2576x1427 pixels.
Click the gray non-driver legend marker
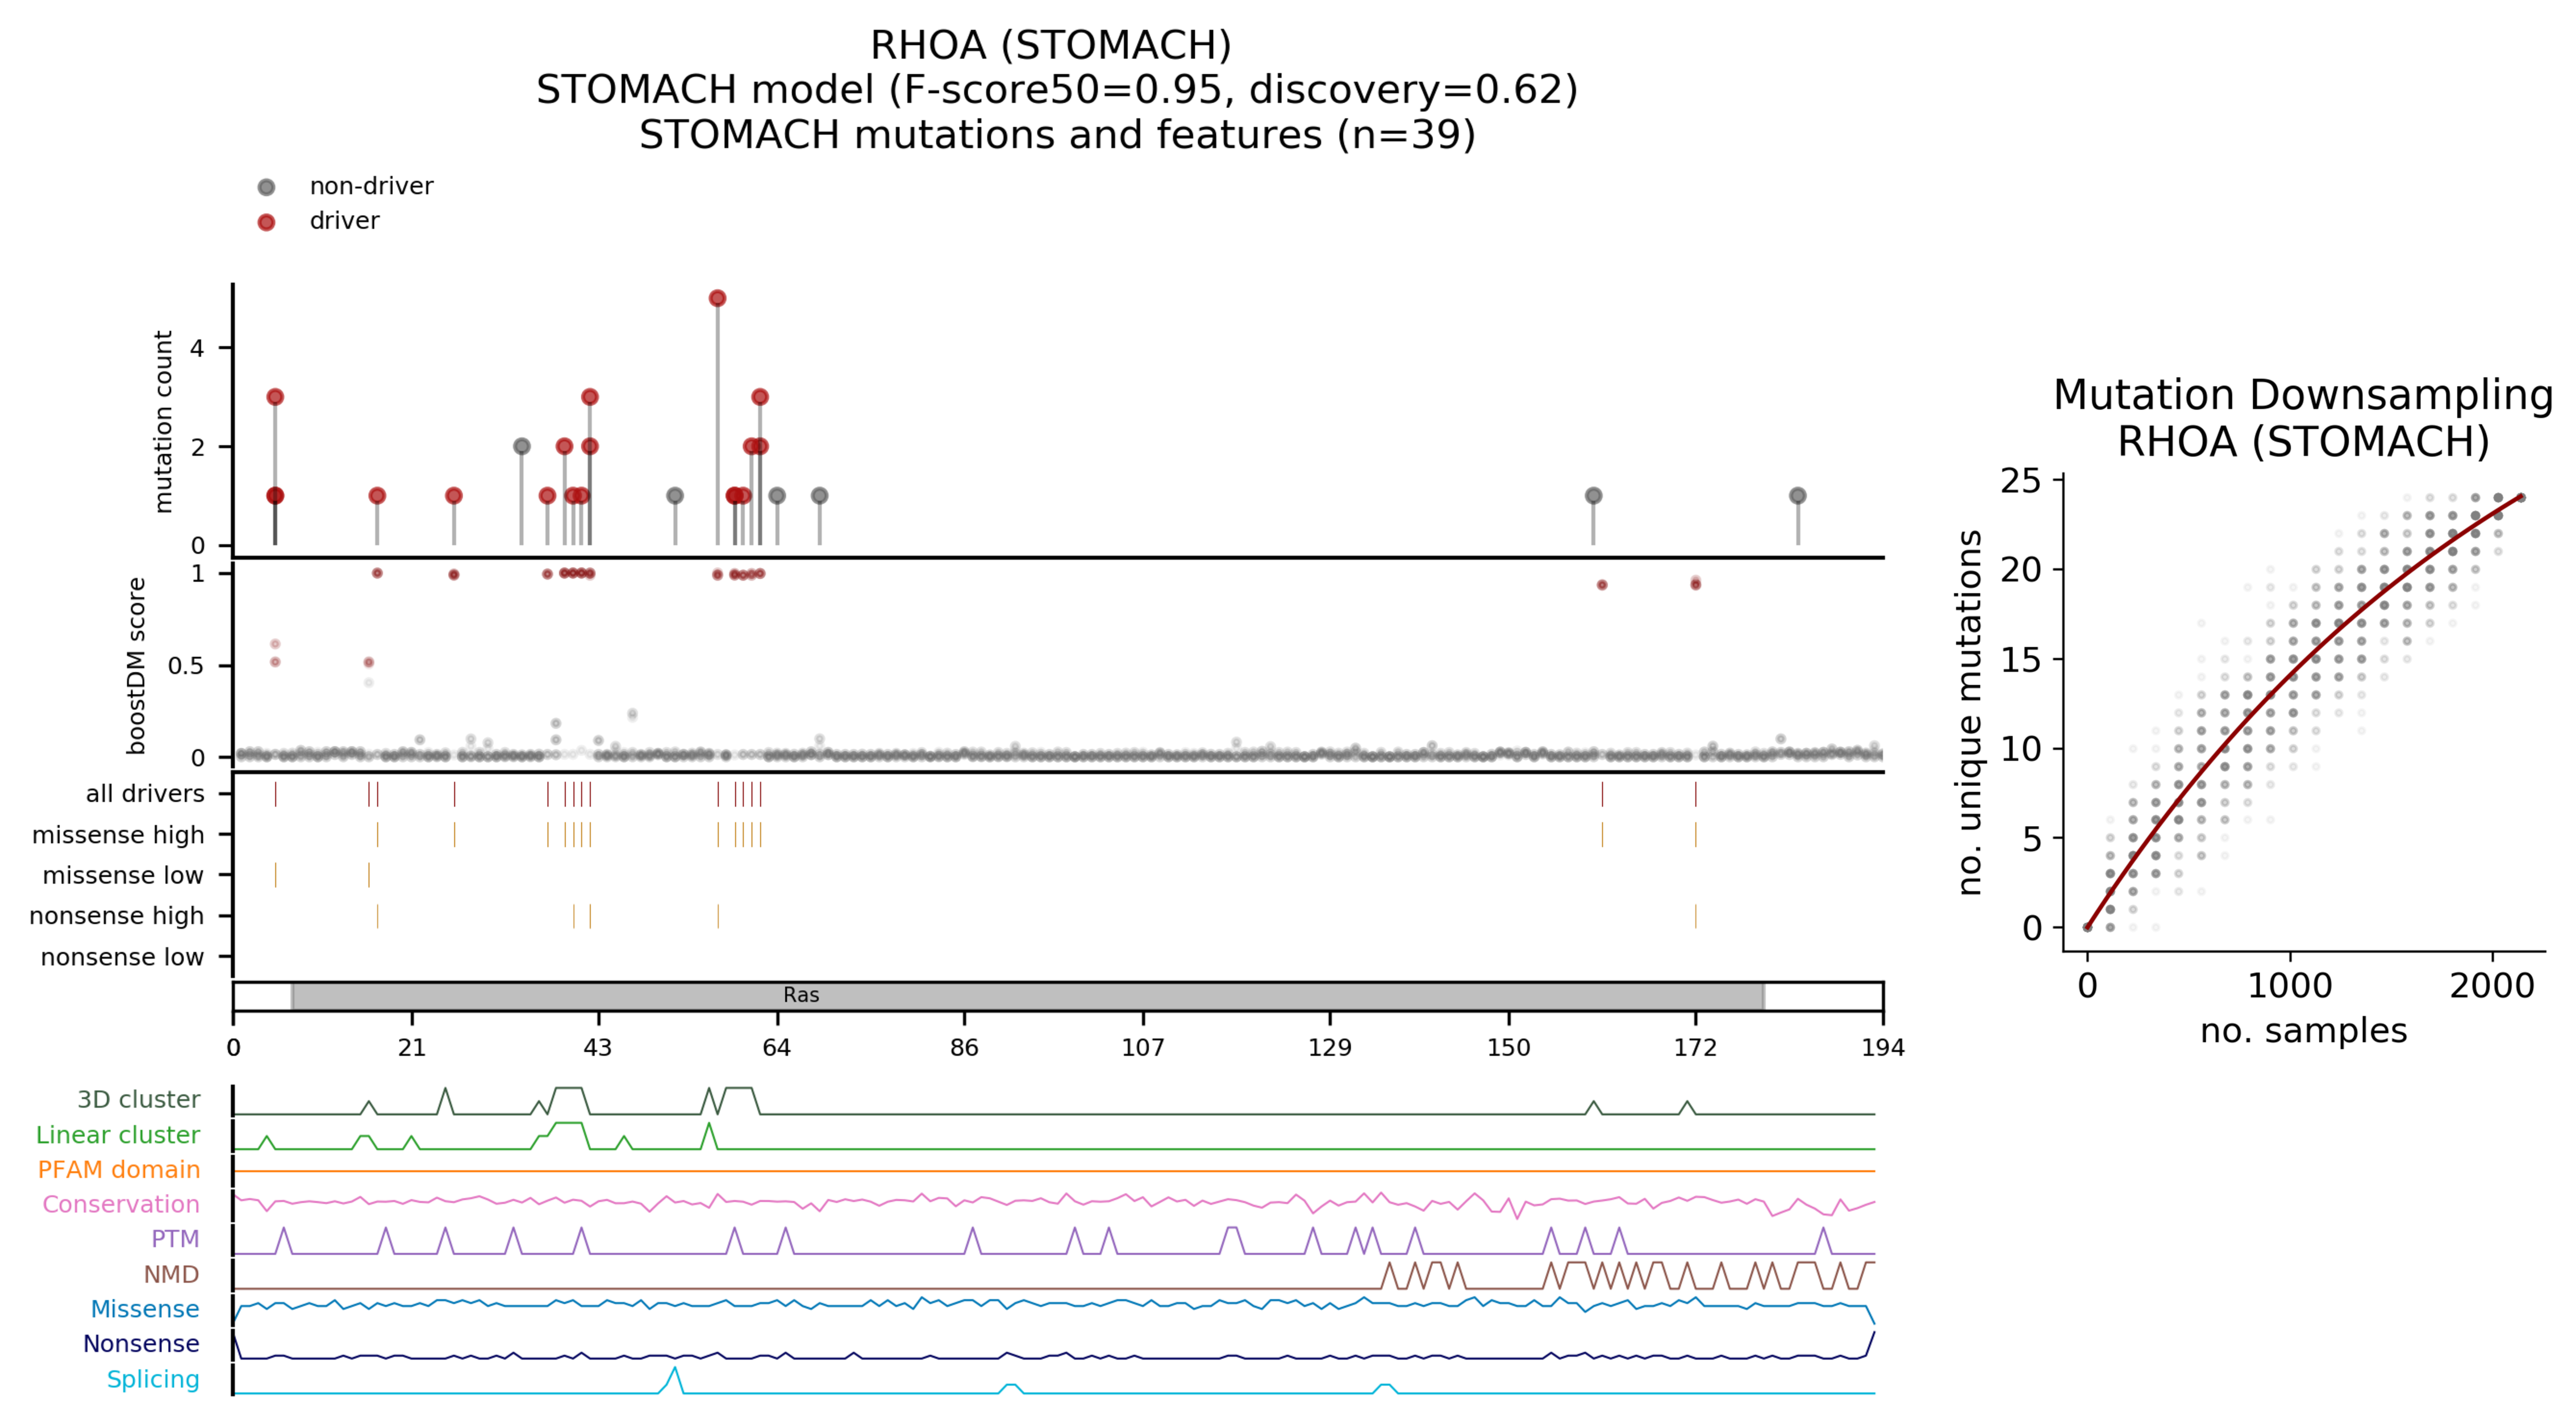point(266,187)
